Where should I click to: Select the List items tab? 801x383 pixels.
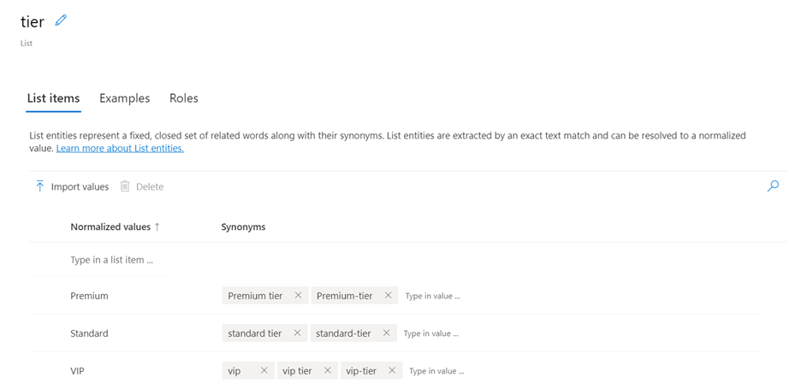[53, 98]
